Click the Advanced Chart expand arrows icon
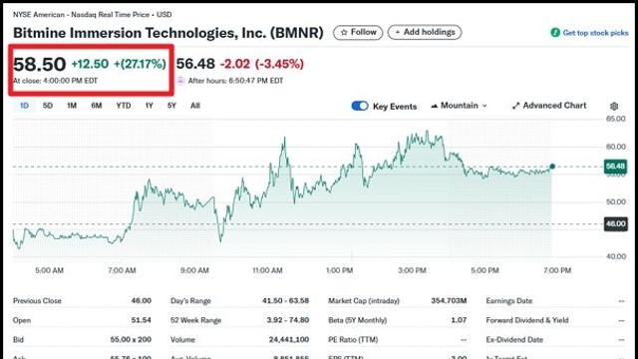The height and width of the screenshot is (359, 638). tap(516, 106)
